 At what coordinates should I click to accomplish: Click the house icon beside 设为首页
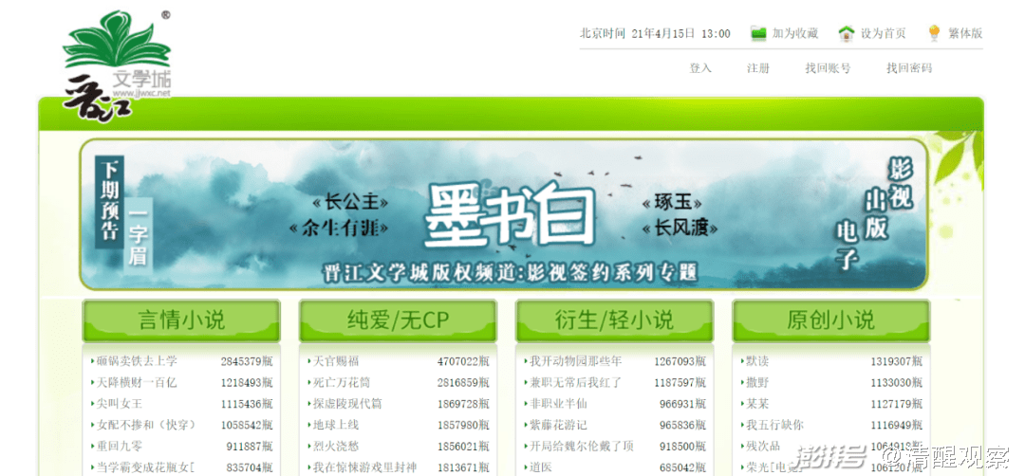coord(847,33)
